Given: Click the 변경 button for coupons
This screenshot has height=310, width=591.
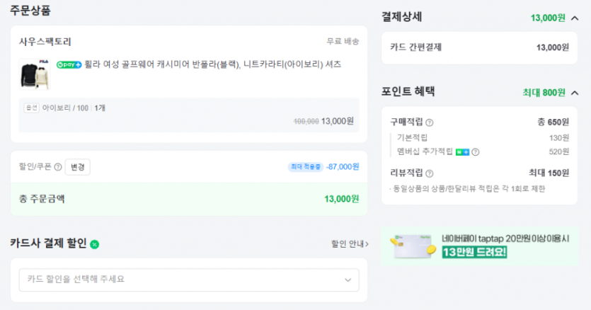Looking at the screenshot, I should [x=77, y=167].
